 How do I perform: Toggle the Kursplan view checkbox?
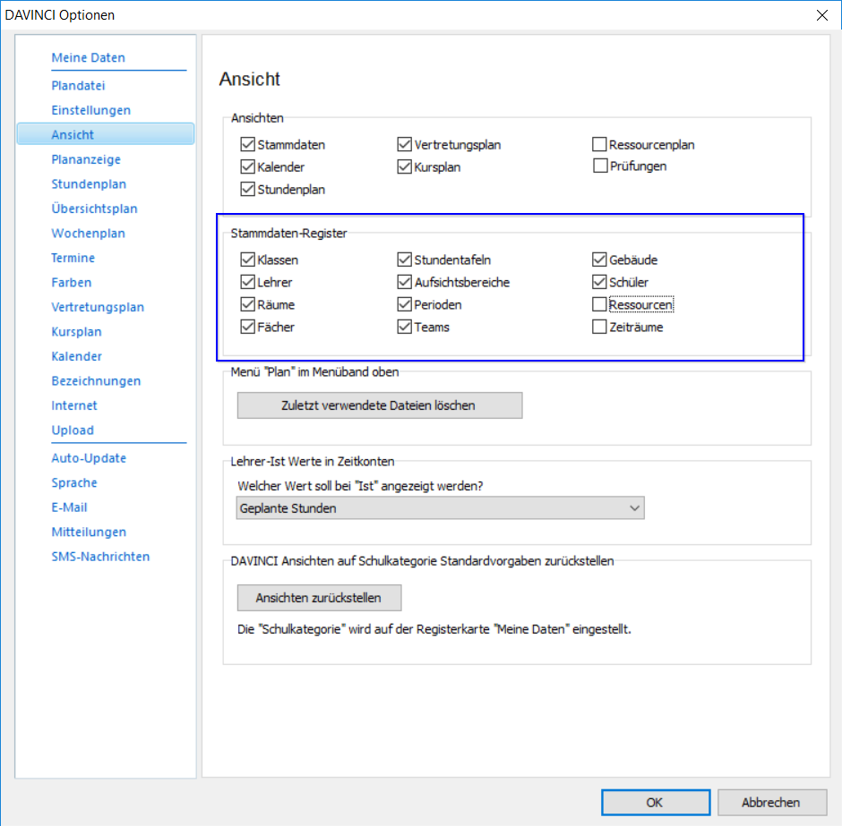coord(404,166)
